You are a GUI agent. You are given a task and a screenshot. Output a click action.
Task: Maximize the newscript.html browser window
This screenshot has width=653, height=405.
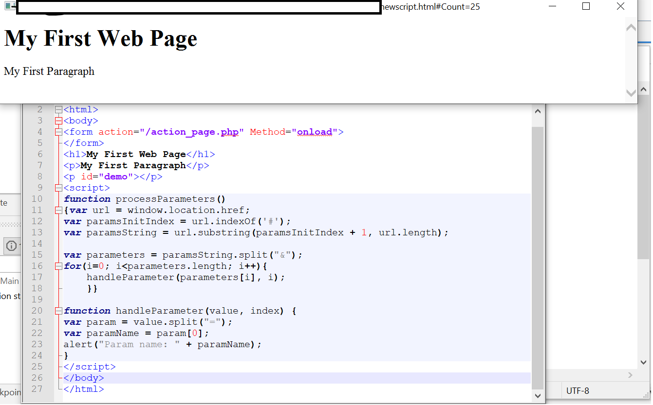pyautogui.click(x=586, y=6)
